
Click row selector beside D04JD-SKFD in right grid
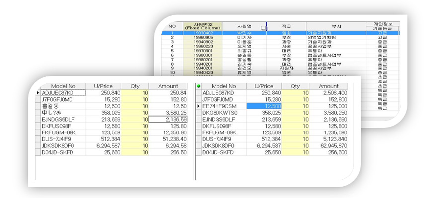pos(198,152)
